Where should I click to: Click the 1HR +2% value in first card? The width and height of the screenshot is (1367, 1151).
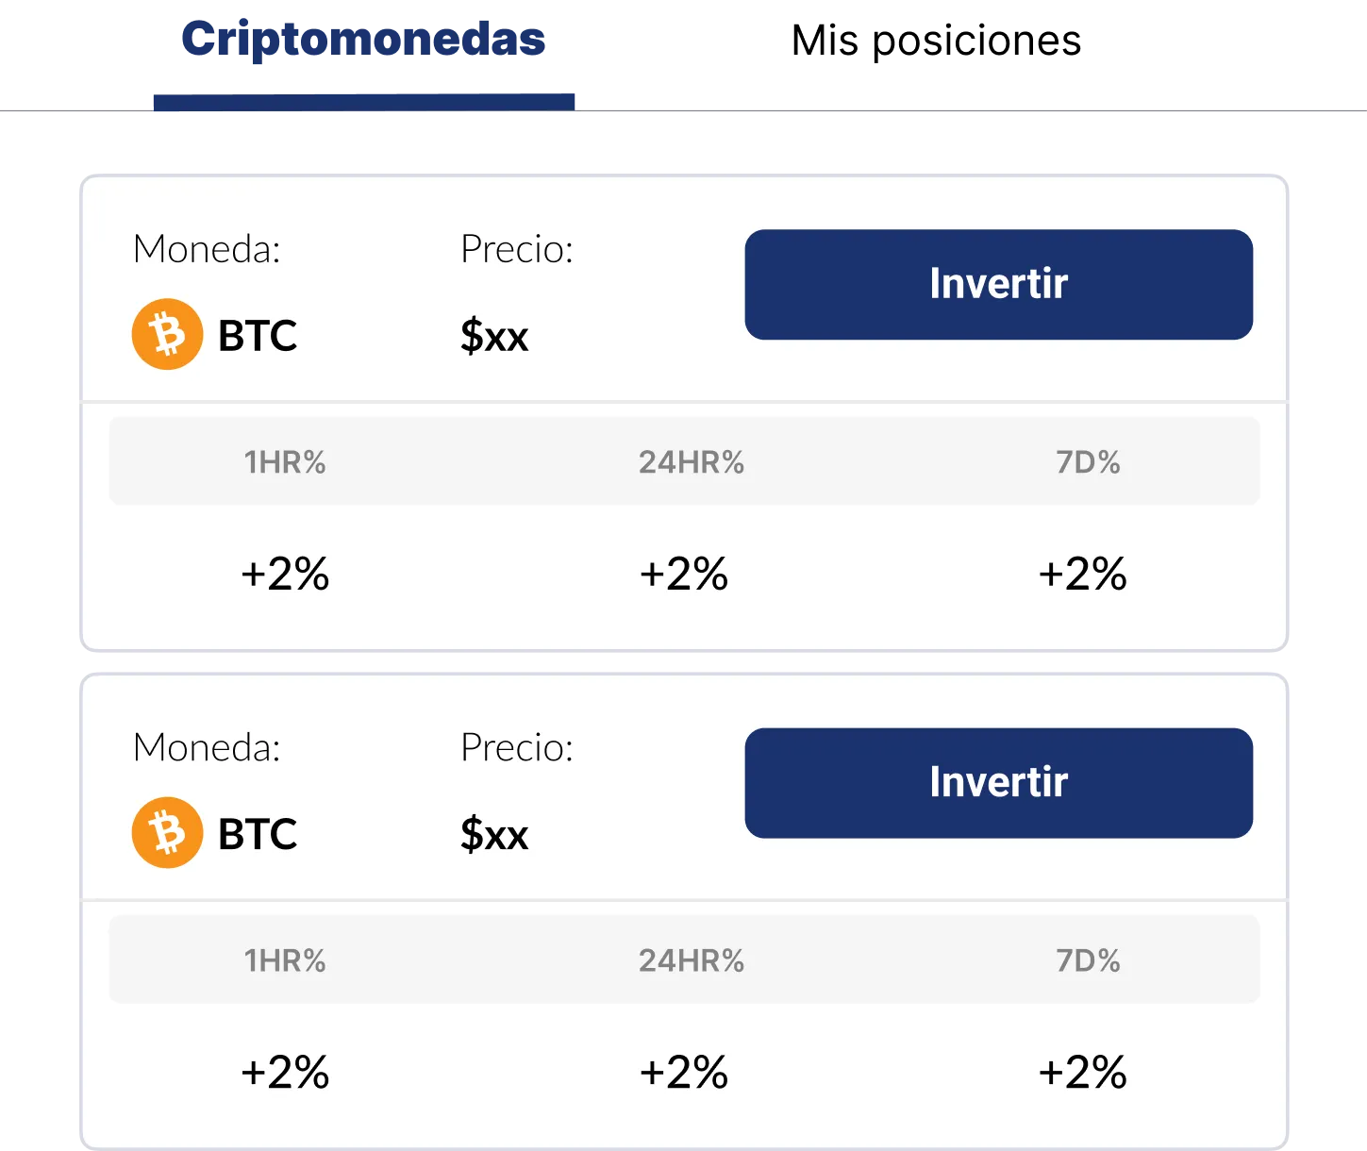[285, 574]
